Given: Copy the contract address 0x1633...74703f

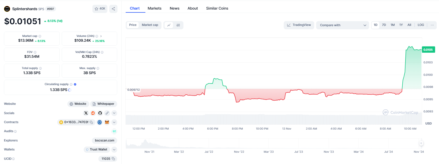Looking at the screenshot, I should coord(91,122).
